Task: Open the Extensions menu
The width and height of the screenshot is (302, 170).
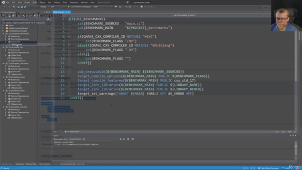Action: (74, 2)
